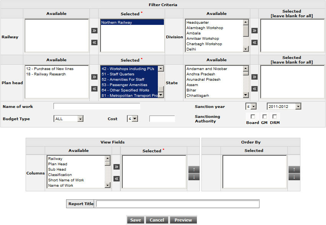Click the Report Title text field
326x225 pixels.
tap(177, 204)
